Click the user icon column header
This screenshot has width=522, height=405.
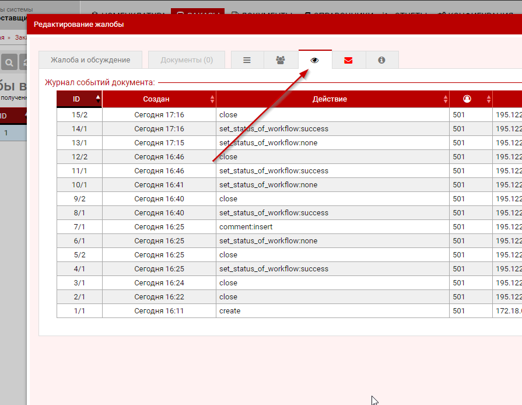(x=467, y=99)
